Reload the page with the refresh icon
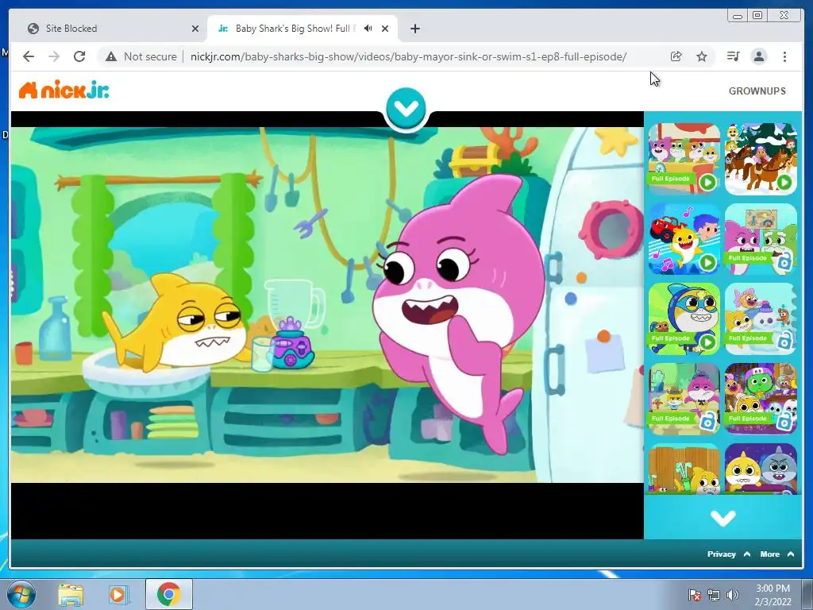813x610 pixels. click(79, 56)
